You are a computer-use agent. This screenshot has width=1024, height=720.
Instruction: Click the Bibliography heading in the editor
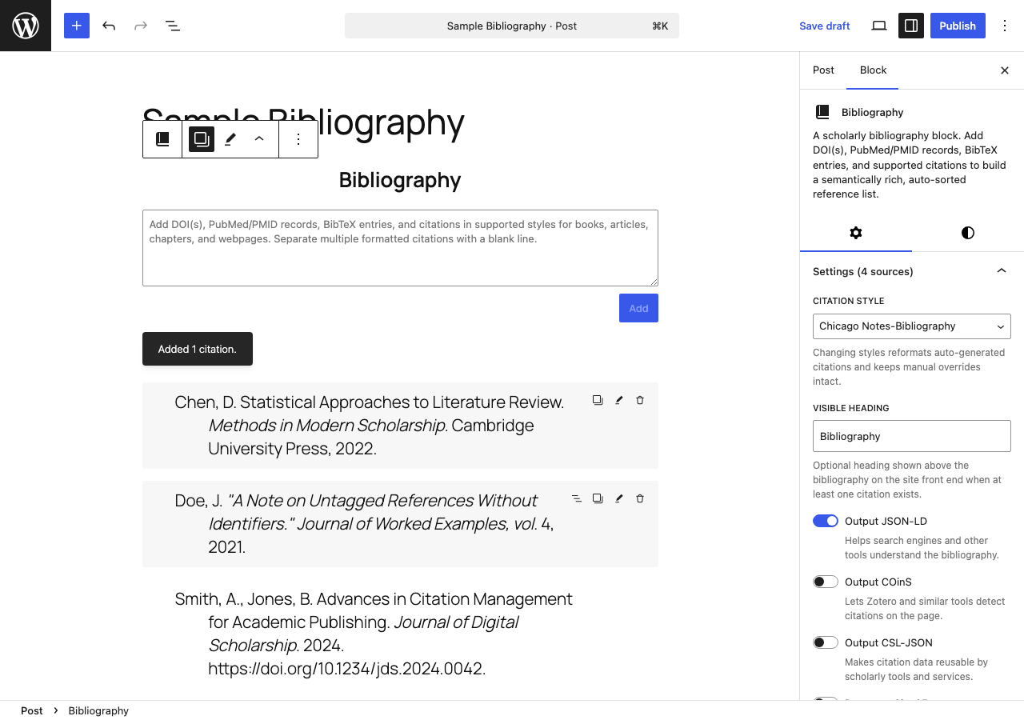400,180
